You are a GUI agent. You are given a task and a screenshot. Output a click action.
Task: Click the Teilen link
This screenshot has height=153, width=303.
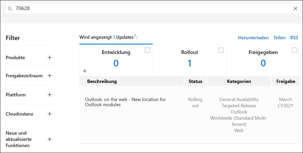click(x=279, y=38)
